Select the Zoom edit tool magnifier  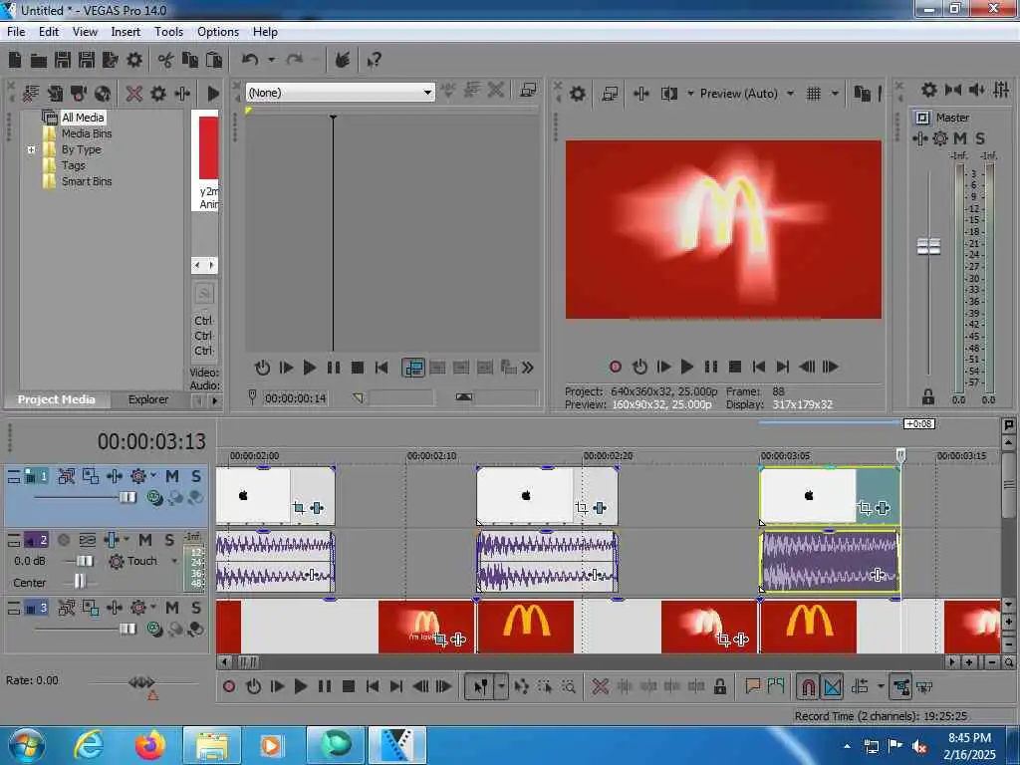(x=569, y=687)
